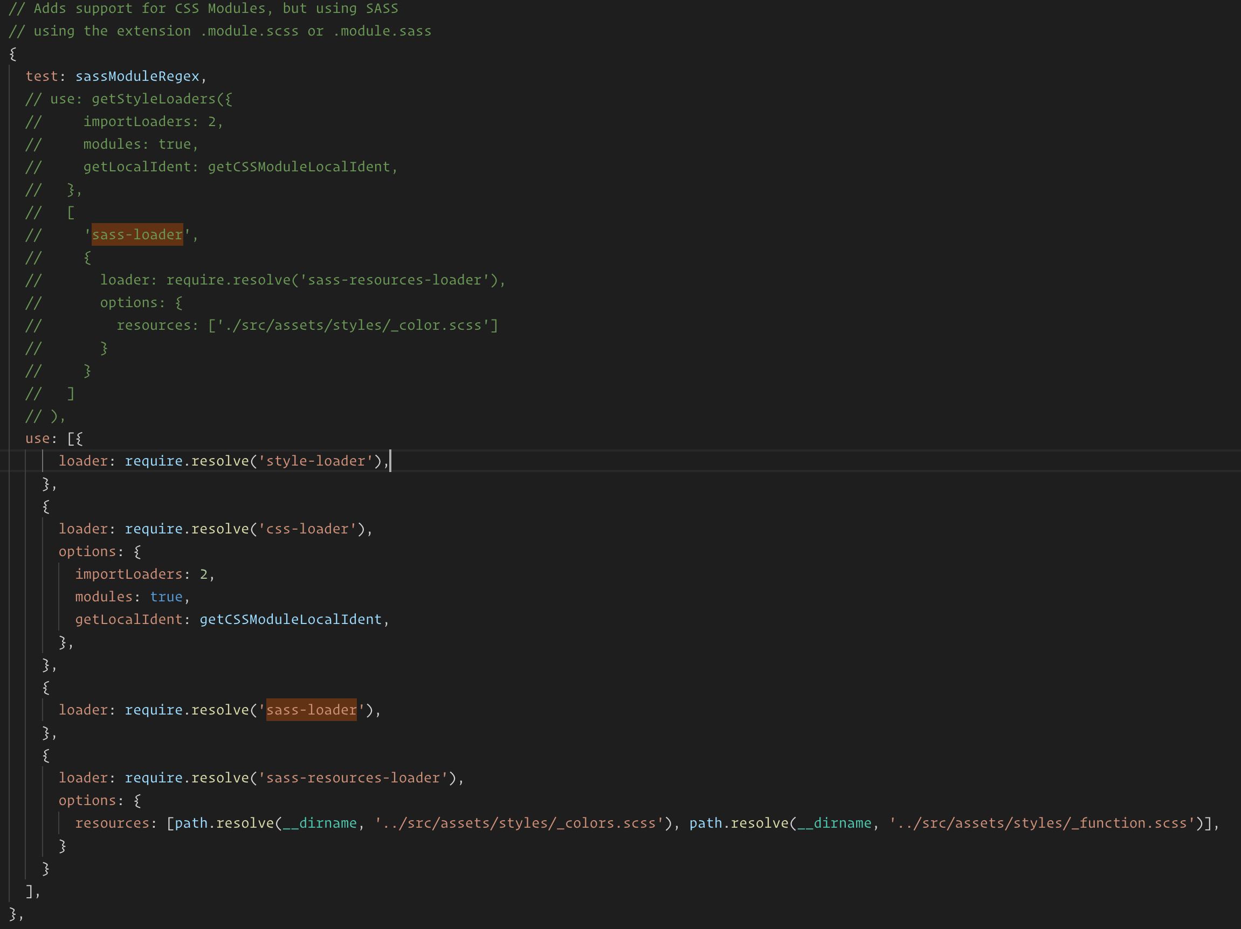Click the 'options' key under sass-resources-loader
This screenshot has height=929, width=1241.
click(x=87, y=800)
